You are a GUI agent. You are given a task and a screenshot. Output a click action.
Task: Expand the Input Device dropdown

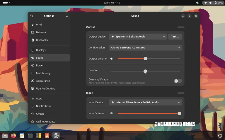145,102
